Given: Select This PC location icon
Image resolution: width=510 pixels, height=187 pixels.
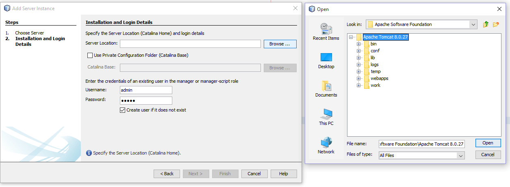Looking at the screenshot, I should tap(326, 114).
